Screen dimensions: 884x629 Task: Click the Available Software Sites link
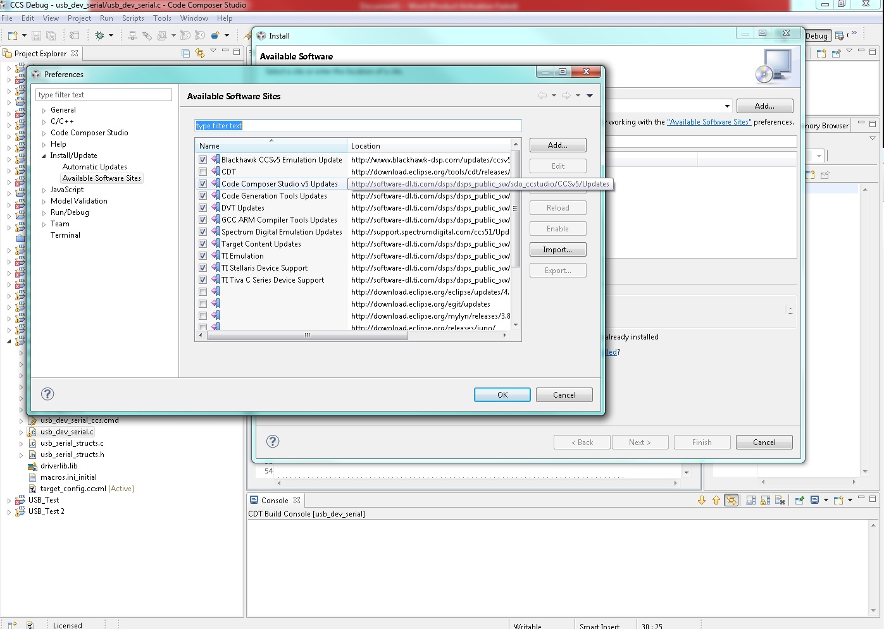709,122
